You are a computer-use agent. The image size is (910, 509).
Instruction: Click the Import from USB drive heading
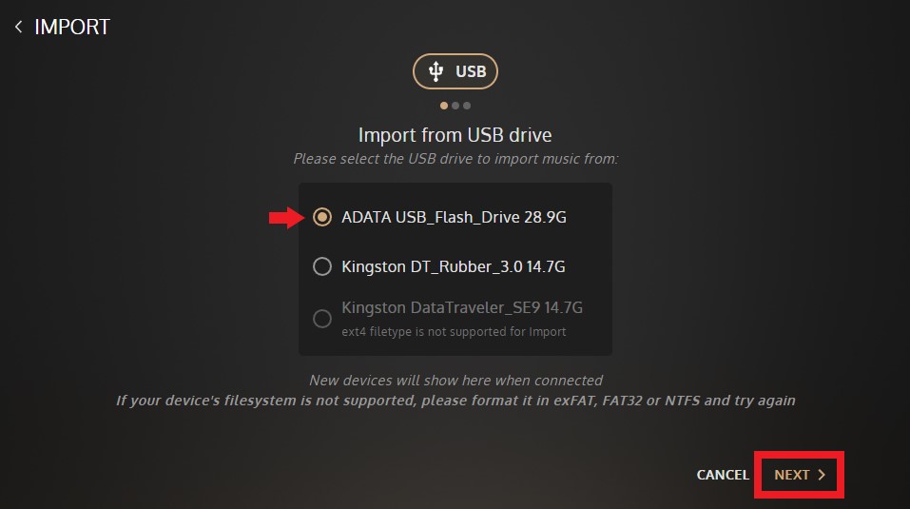[455, 135]
